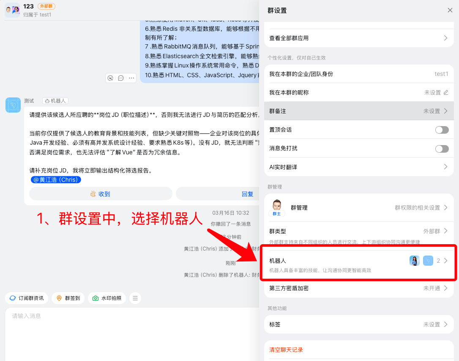
Task: Open the three-dot more options on the message
Action: pyautogui.click(x=131, y=78)
